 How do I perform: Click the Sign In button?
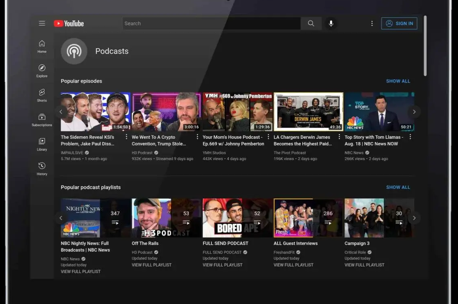pos(399,23)
